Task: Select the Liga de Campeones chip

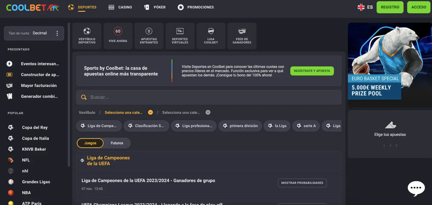Action: [99, 126]
